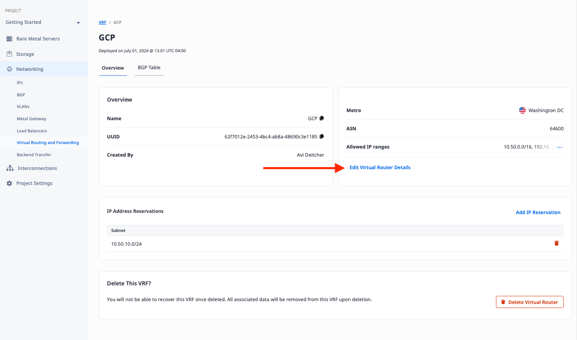Viewport: 577px width, 340px height.
Task: Go to VLANs page
Action: coord(23,106)
